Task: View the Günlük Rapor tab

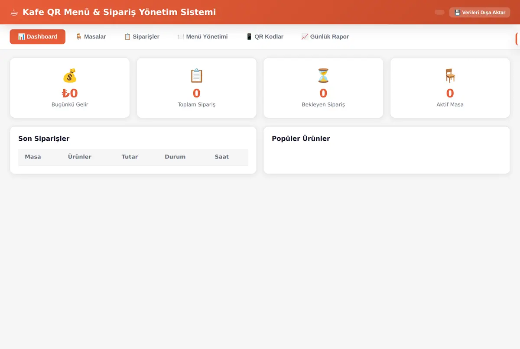Action: point(325,37)
